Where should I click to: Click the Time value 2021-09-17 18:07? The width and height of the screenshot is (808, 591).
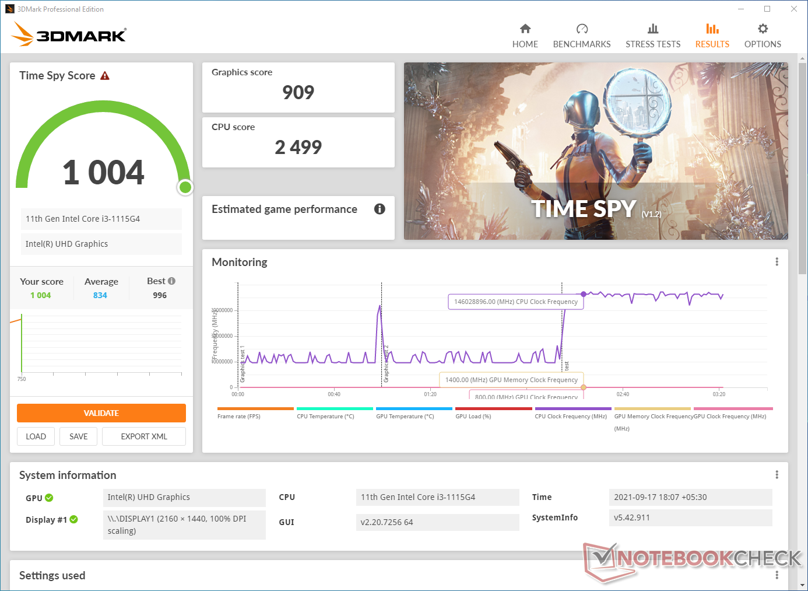[x=691, y=497]
